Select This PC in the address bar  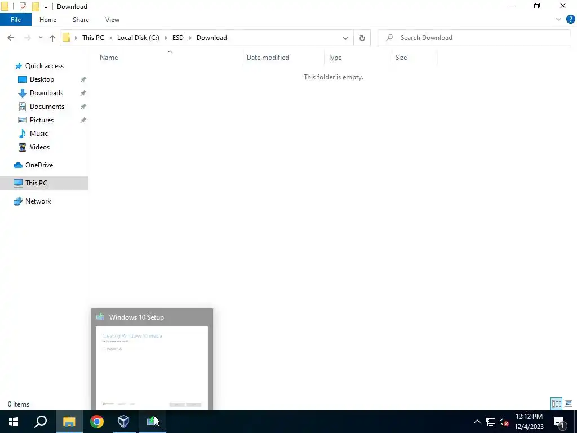pyautogui.click(x=93, y=38)
